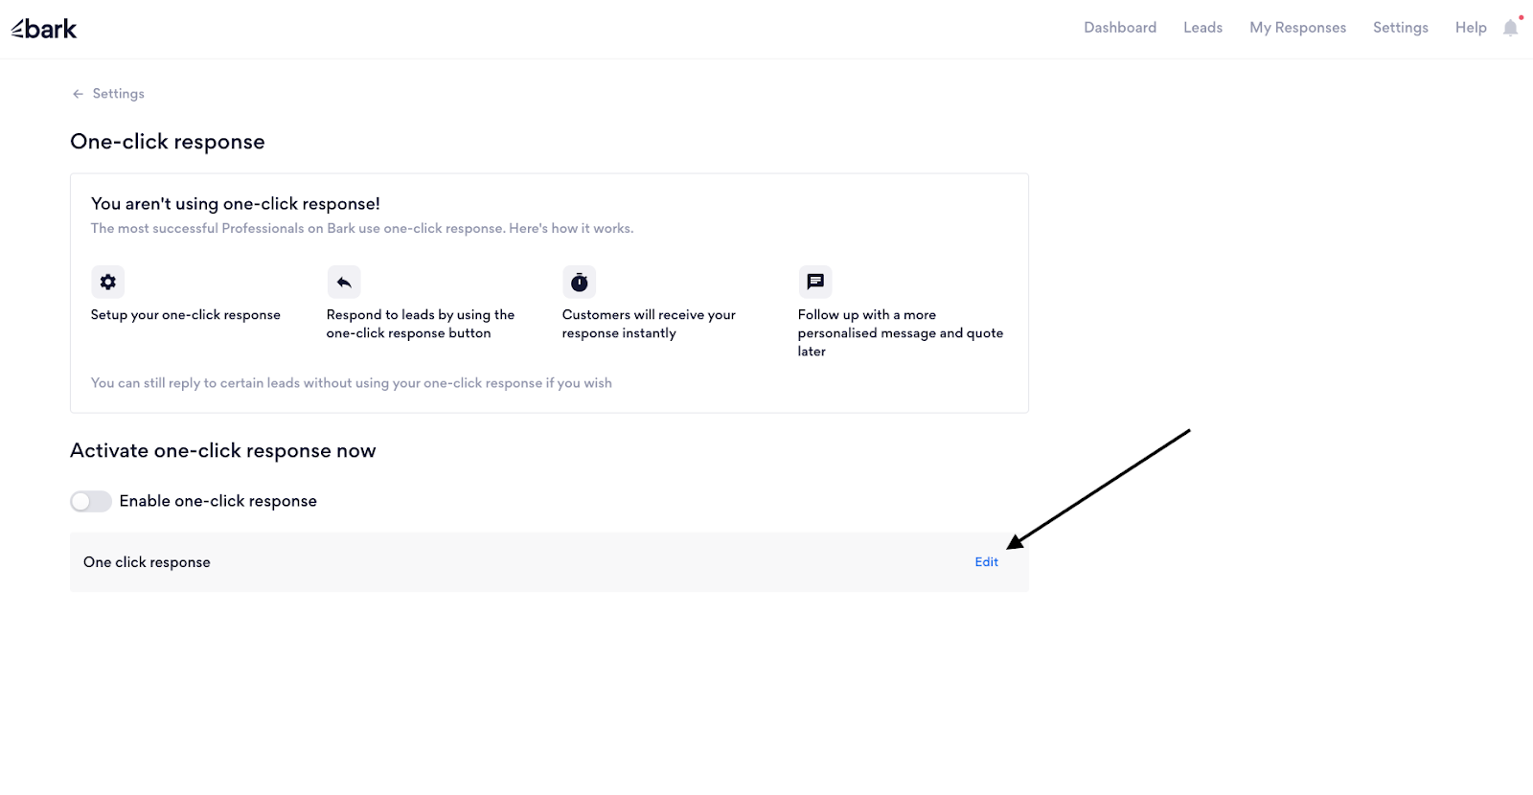Viewport: 1533px width, 795px height.
Task: Click the gear setup icon
Action: click(x=108, y=282)
